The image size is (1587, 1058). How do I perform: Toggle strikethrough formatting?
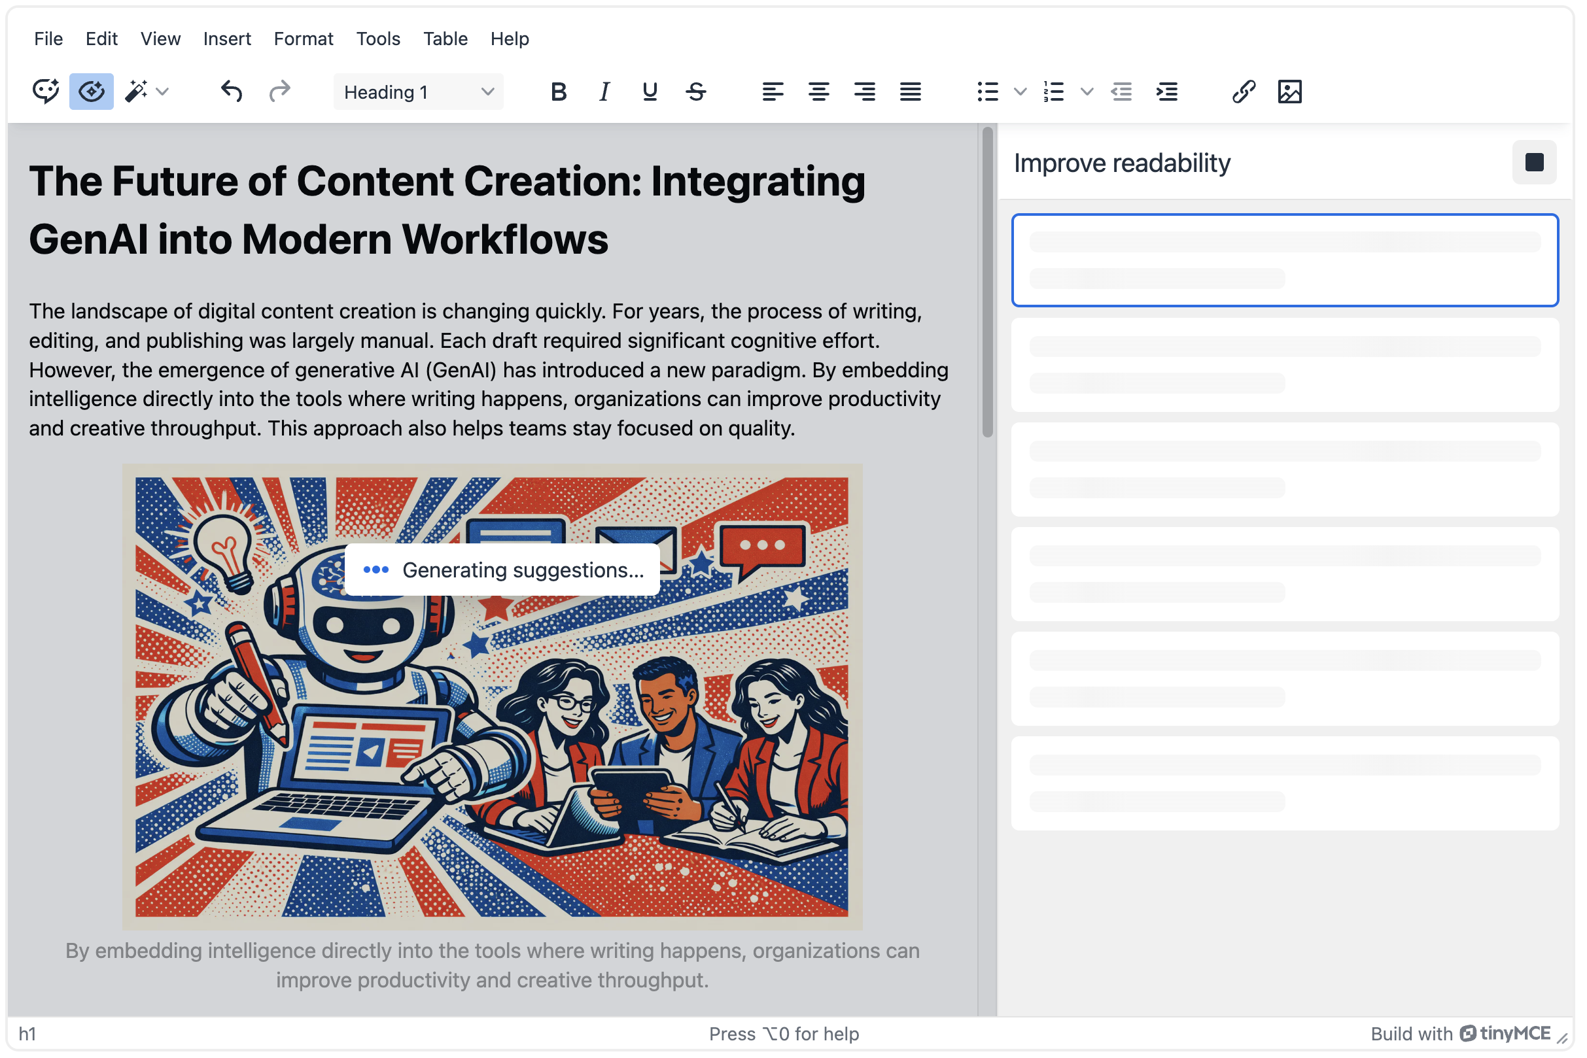click(x=697, y=92)
